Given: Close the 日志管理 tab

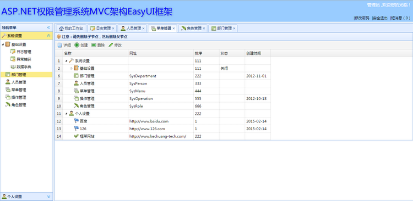Looking at the screenshot, I should click(113, 29).
